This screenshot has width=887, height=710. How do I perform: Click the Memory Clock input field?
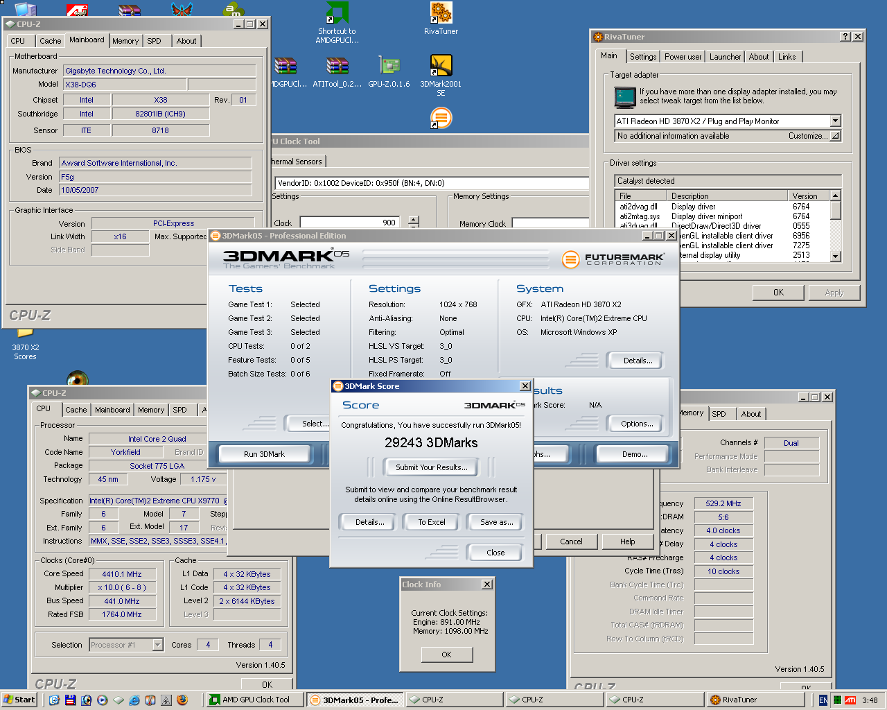pyautogui.click(x=550, y=223)
